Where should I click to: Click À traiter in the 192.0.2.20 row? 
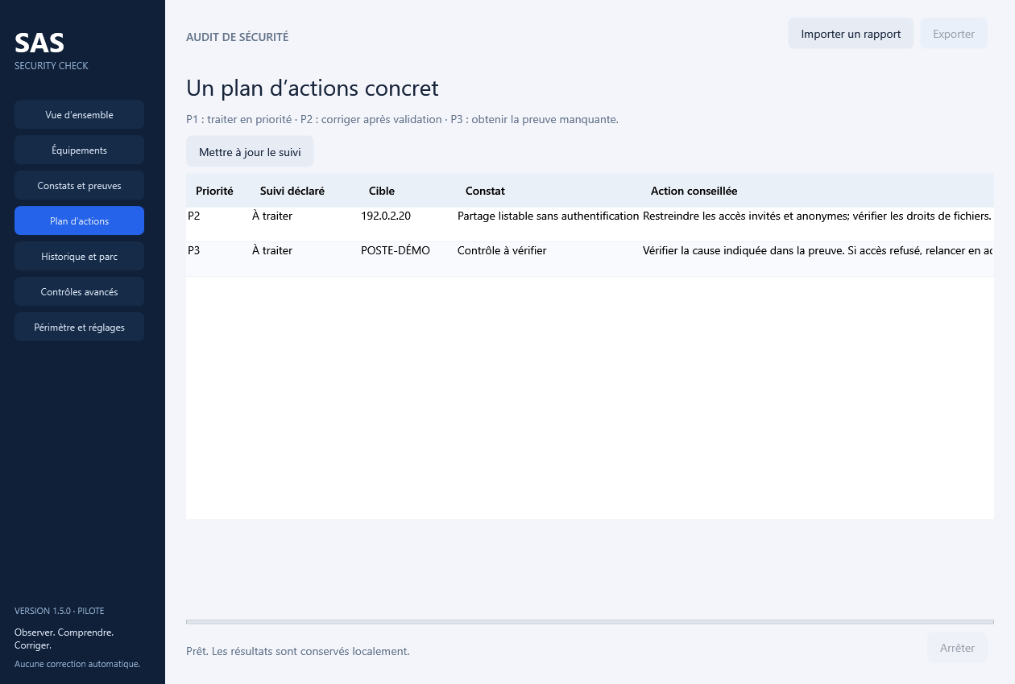tap(272, 216)
